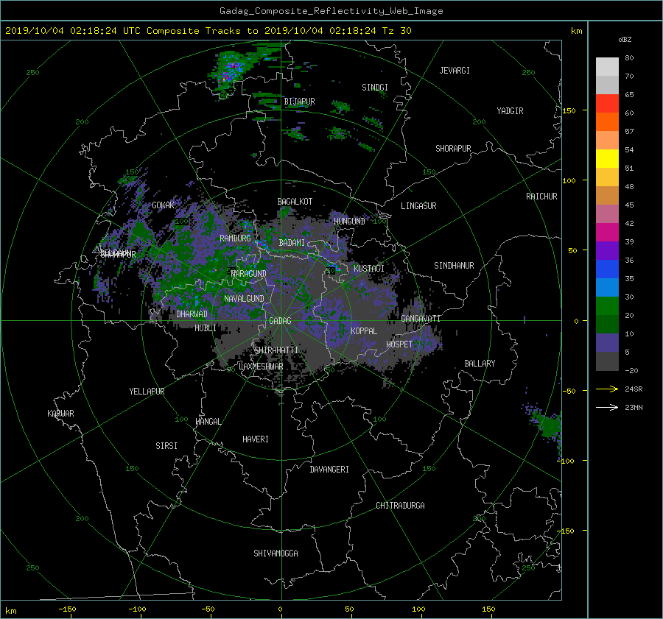The image size is (663, 619).
Task: Click the GANGAVATI city label
Action: [421, 319]
